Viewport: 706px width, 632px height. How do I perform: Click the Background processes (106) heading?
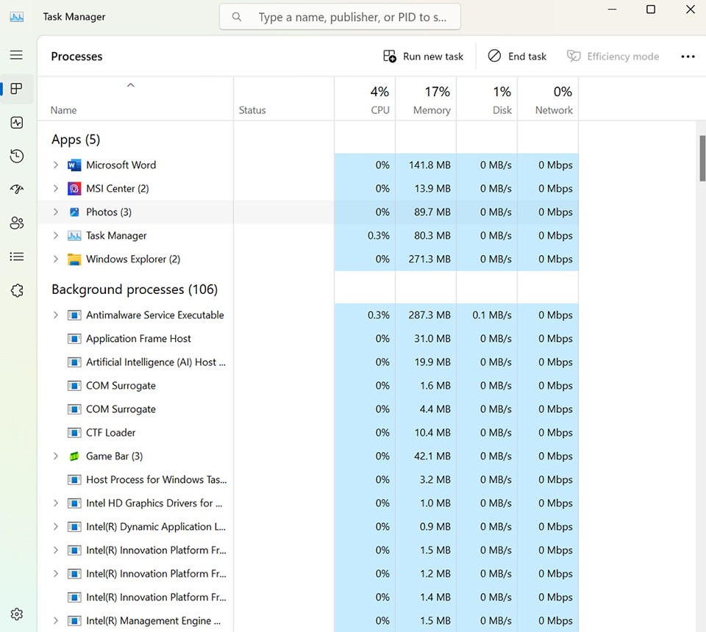135,290
